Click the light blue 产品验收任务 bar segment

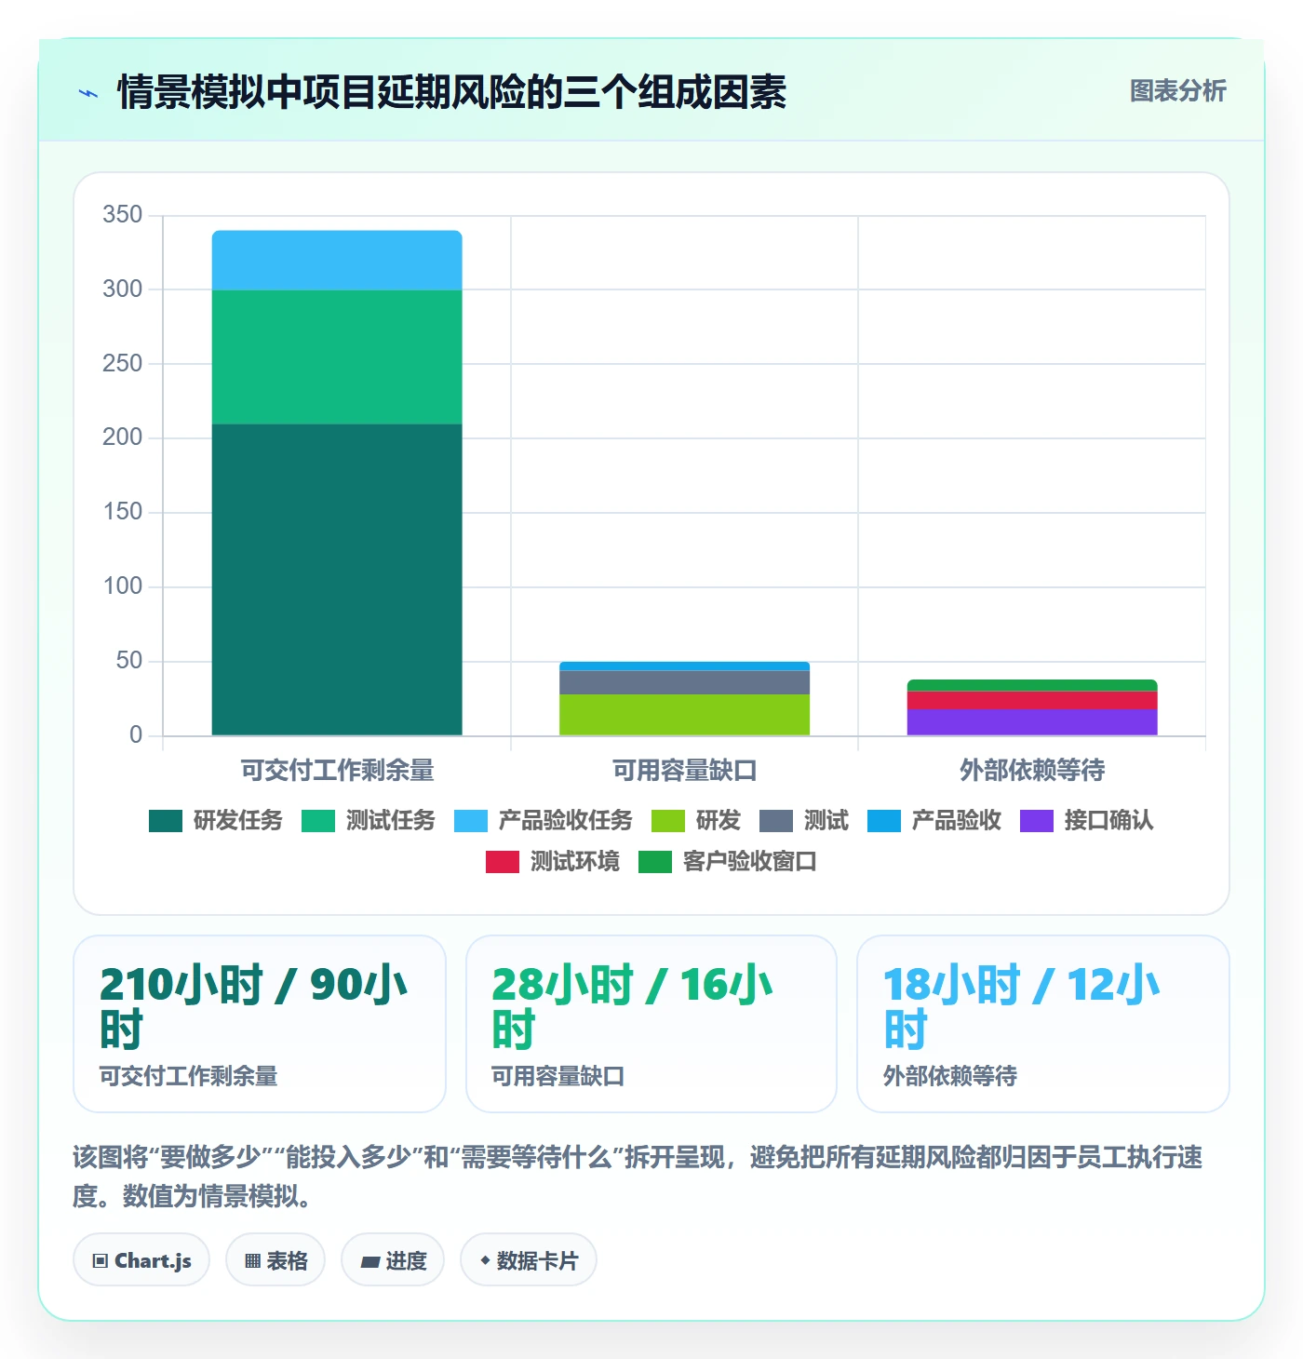[337, 261]
